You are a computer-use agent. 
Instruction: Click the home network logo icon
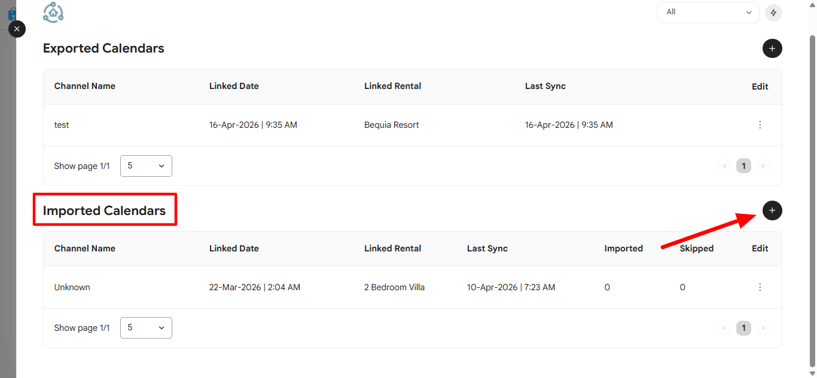tap(53, 13)
